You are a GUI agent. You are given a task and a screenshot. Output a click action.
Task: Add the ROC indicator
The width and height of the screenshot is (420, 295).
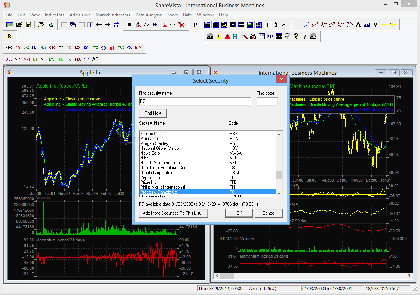(78, 48)
